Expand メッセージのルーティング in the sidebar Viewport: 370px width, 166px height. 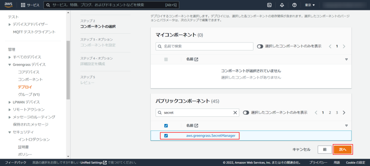pyautogui.click(x=10, y=117)
